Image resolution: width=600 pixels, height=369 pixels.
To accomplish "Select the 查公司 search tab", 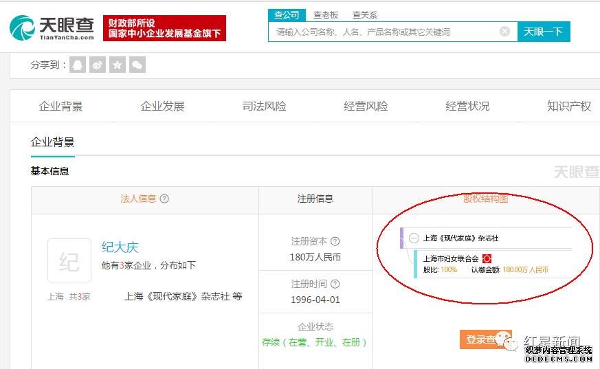I will click(287, 15).
